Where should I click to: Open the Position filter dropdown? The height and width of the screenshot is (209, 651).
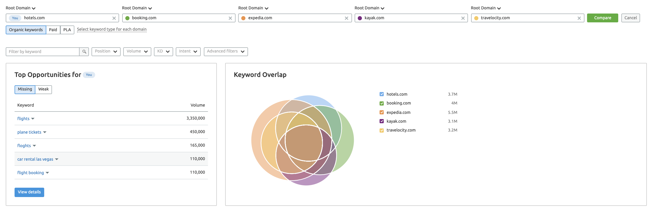[x=106, y=51]
